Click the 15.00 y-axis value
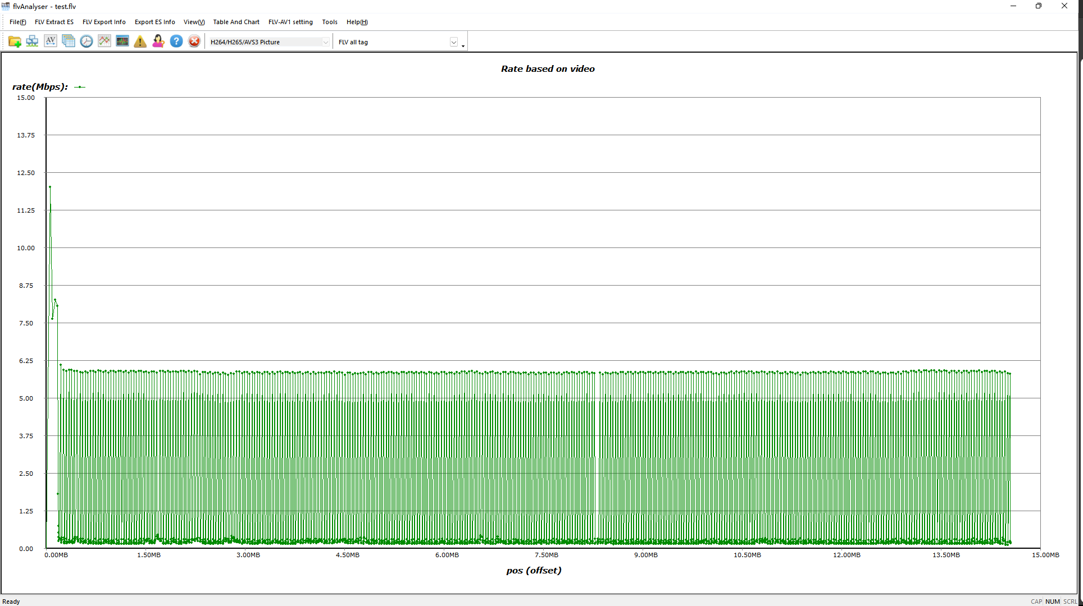 (26, 98)
